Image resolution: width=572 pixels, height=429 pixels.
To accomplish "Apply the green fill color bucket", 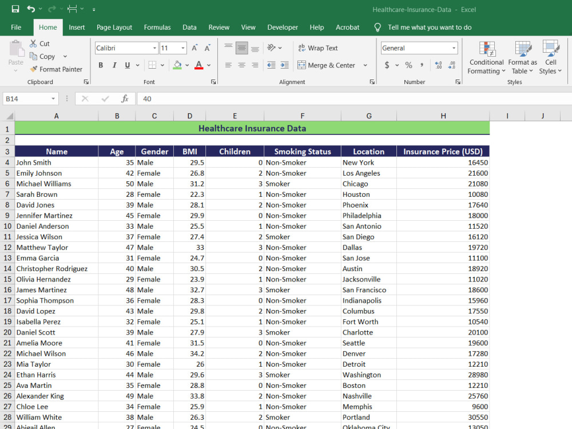I will coord(177,65).
